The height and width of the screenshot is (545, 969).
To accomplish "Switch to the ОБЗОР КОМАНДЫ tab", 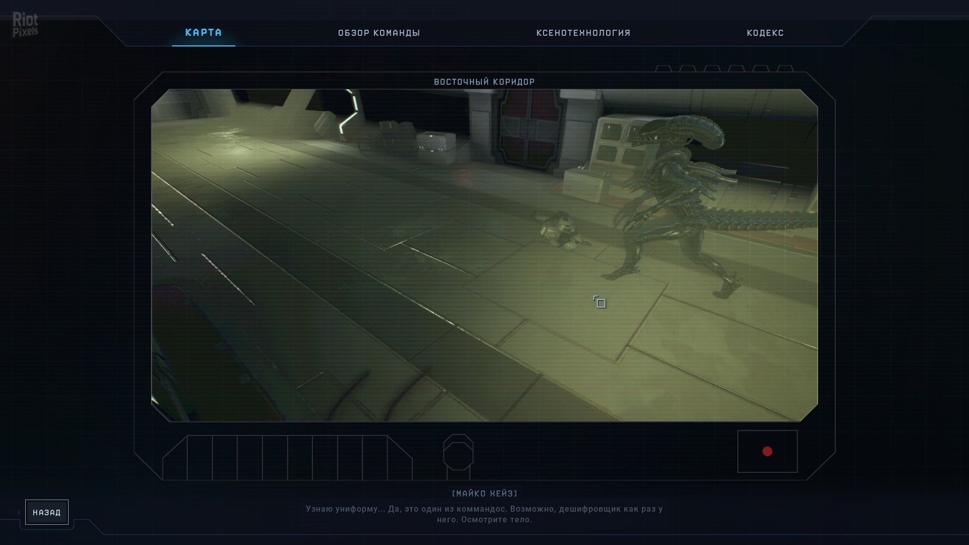I will 379,33.
